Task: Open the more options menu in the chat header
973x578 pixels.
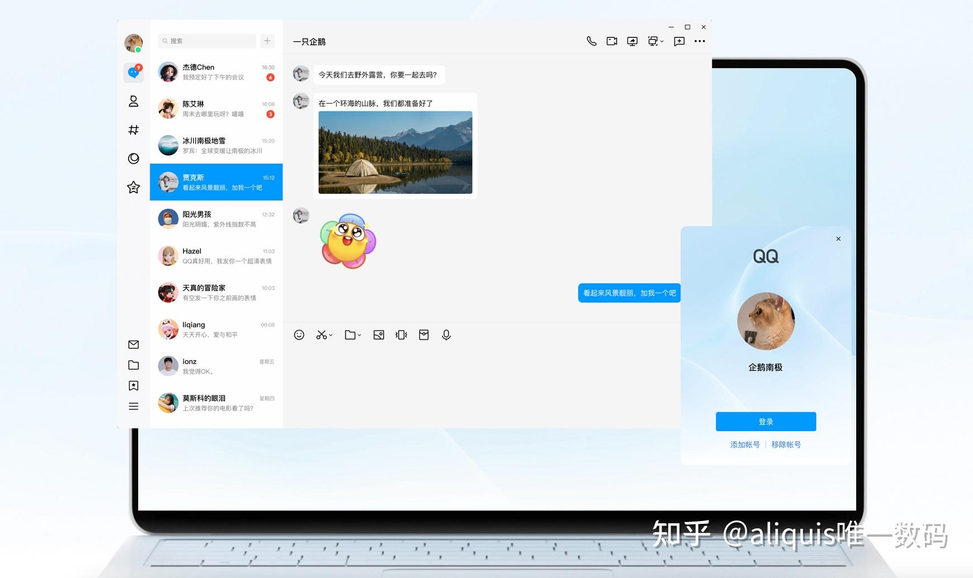Action: point(700,41)
